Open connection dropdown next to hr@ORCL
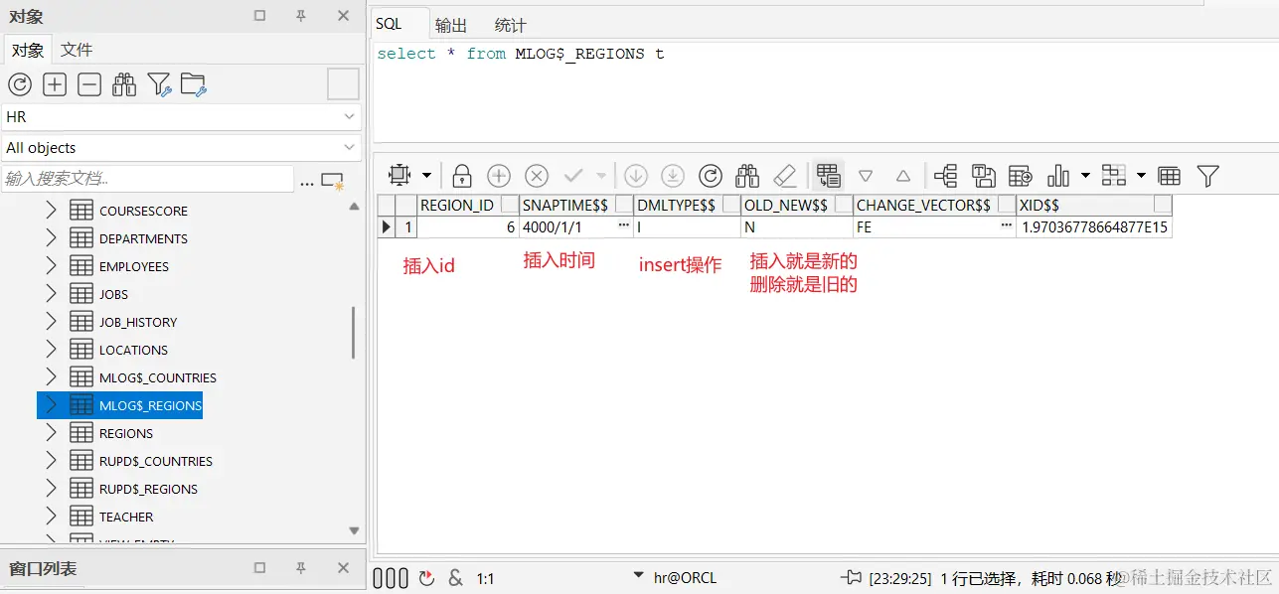Image resolution: width=1279 pixels, height=594 pixels. 639,577
